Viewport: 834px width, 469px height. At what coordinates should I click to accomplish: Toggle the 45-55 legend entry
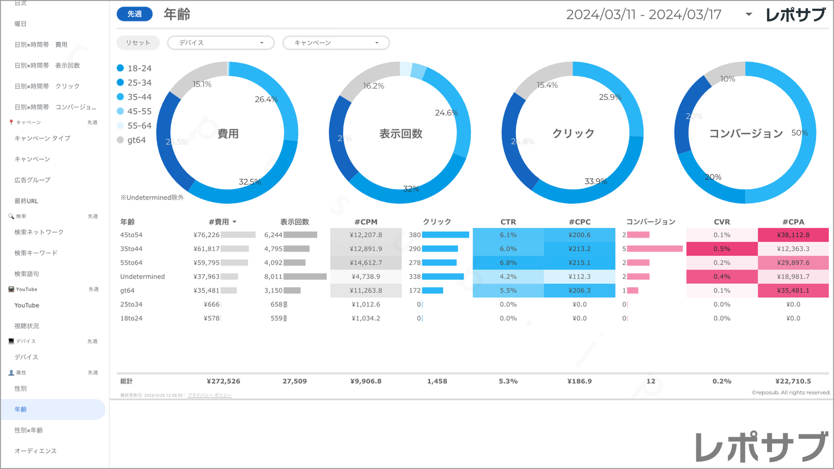click(134, 111)
